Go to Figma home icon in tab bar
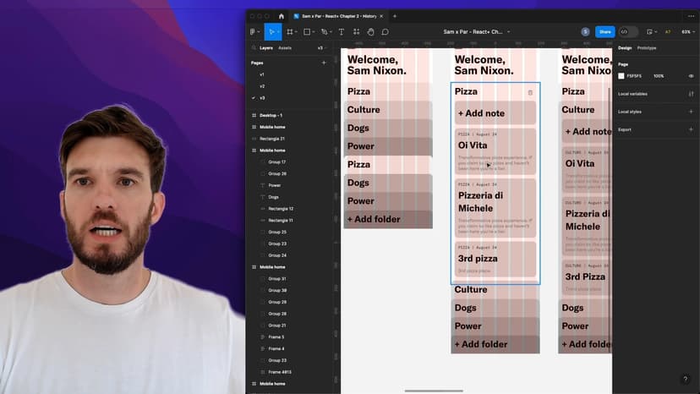This screenshot has height=394, width=700. coord(282,16)
